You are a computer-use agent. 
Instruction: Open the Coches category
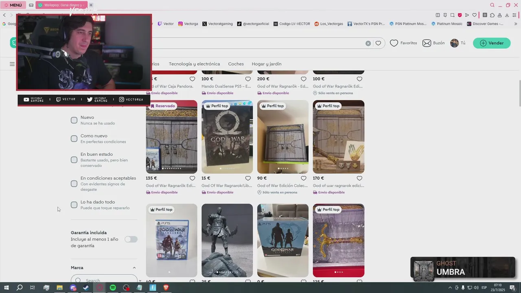236,64
